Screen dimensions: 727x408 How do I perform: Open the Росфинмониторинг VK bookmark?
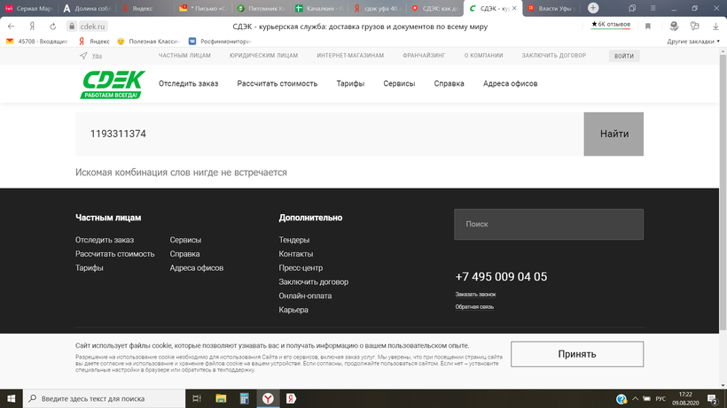pos(220,42)
